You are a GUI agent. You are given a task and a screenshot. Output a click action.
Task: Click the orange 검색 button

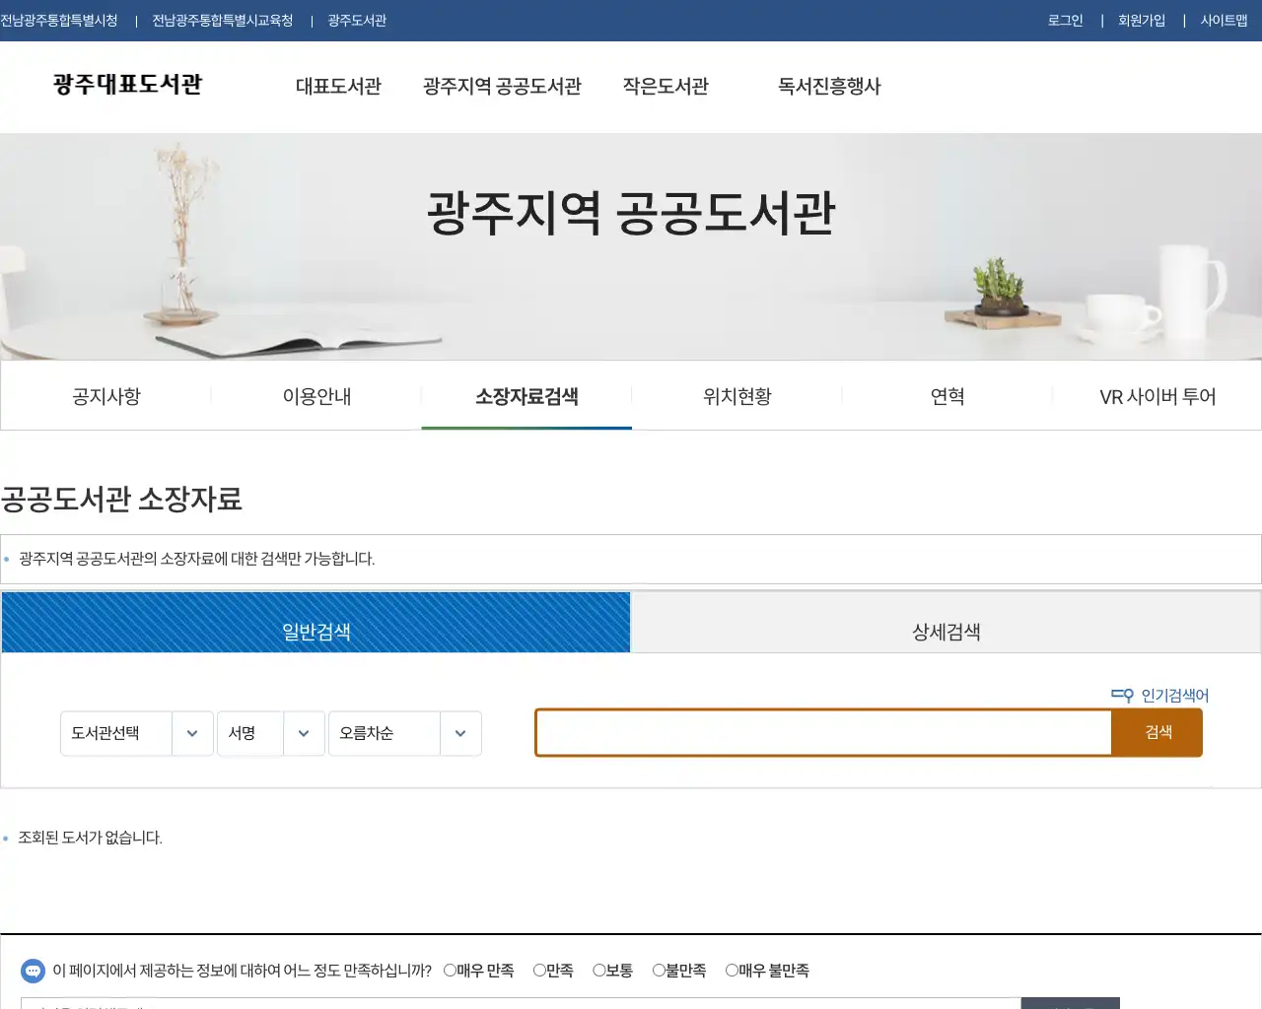coord(1157,732)
